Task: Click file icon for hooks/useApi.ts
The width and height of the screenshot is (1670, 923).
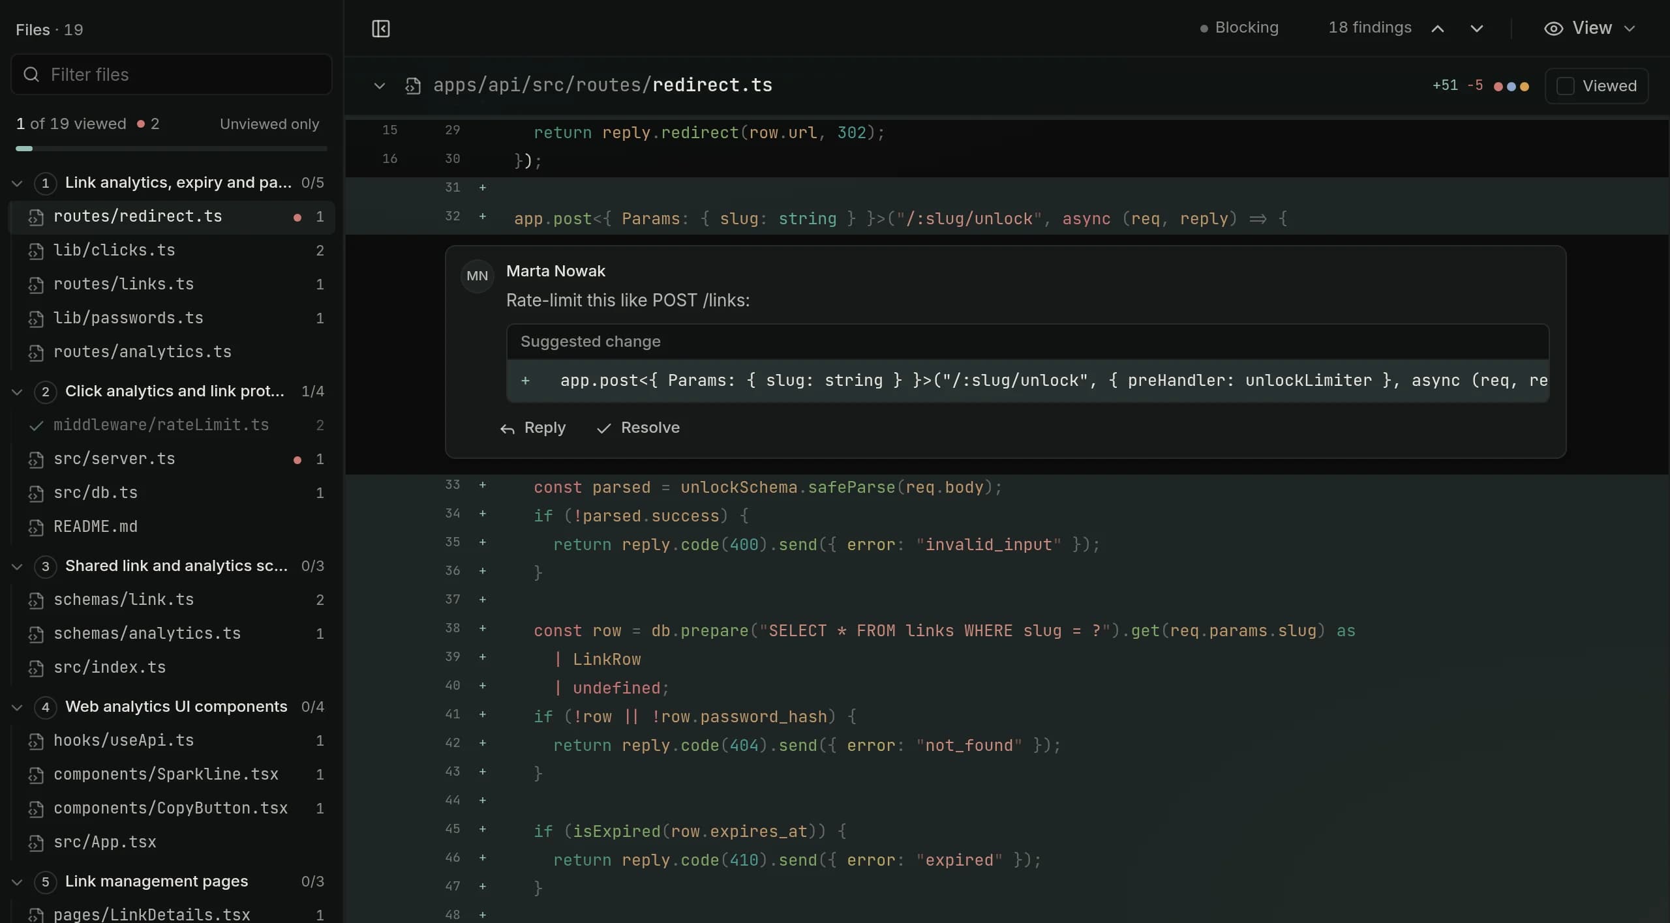Action: (36, 741)
